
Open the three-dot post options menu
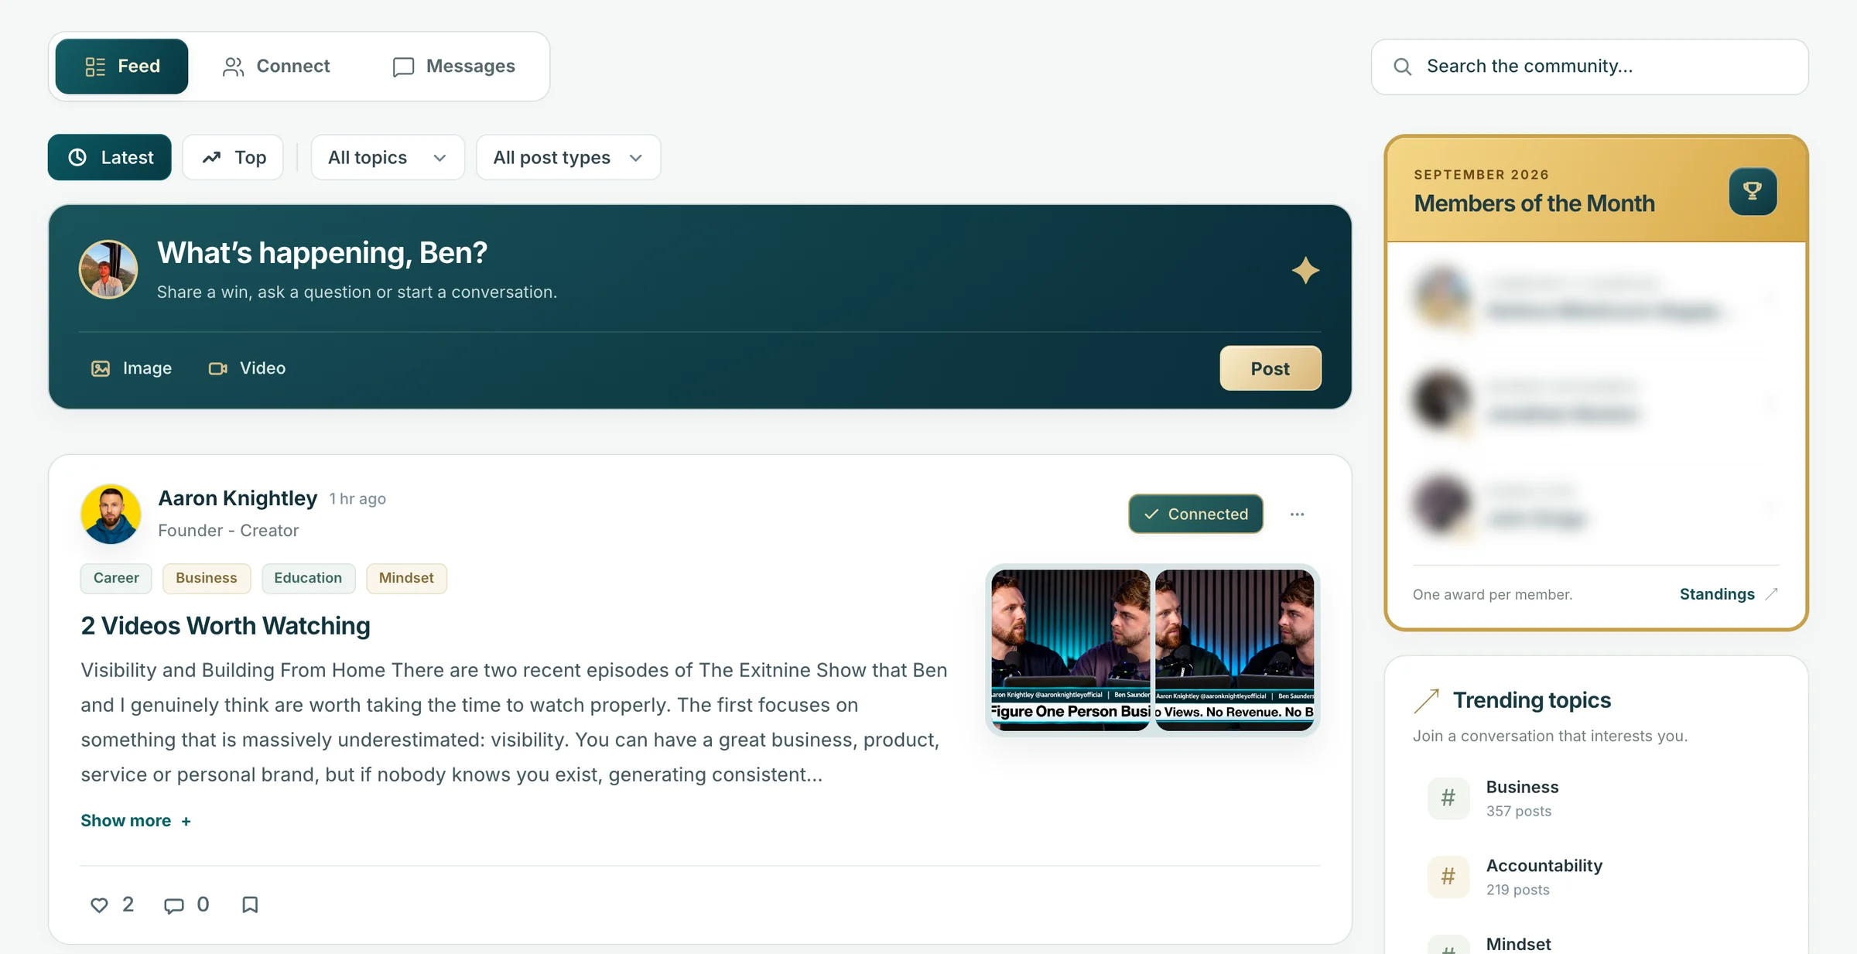click(x=1298, y=514)
